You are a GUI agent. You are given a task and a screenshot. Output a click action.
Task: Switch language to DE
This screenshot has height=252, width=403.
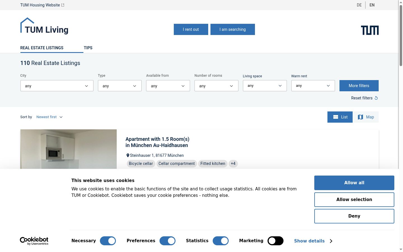click(359, 5)
